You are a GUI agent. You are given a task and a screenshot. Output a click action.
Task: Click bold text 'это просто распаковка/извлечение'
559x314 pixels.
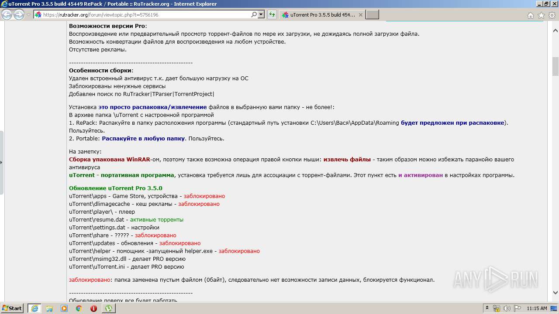[x=152, y=107]
